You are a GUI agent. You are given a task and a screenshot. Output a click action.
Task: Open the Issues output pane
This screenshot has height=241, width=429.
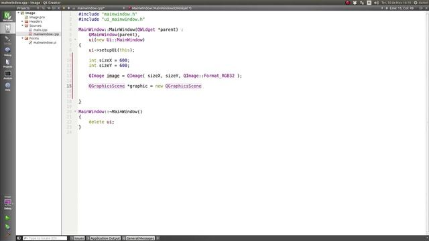coord(78,238)
